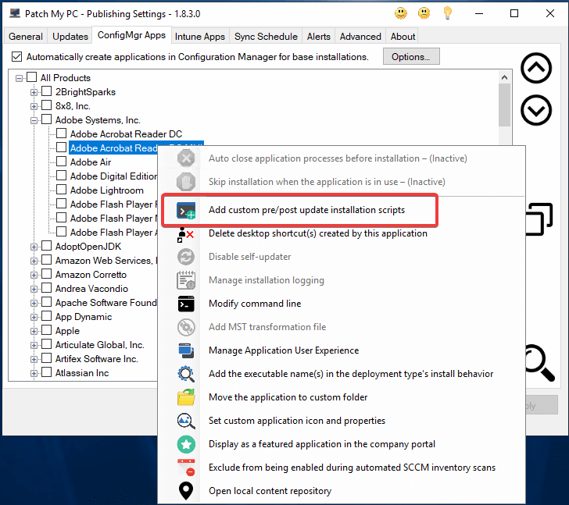Expand the Amazon Corretto vendor node
This screenshot has height=505, width=569.
coord(34,275)
